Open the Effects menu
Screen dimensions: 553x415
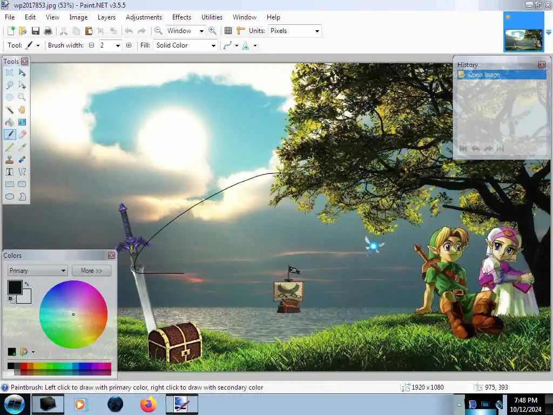[181, 17]
